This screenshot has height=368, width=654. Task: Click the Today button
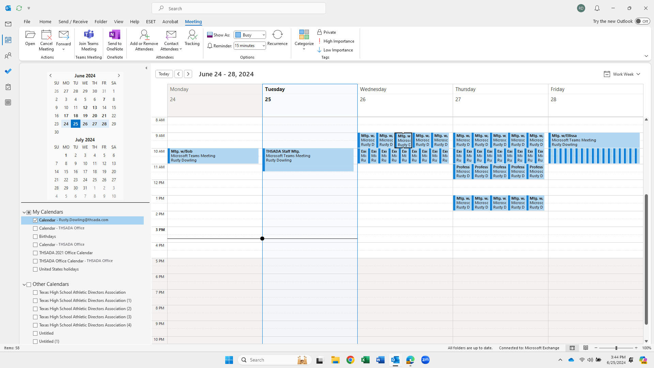coord(164,74)
